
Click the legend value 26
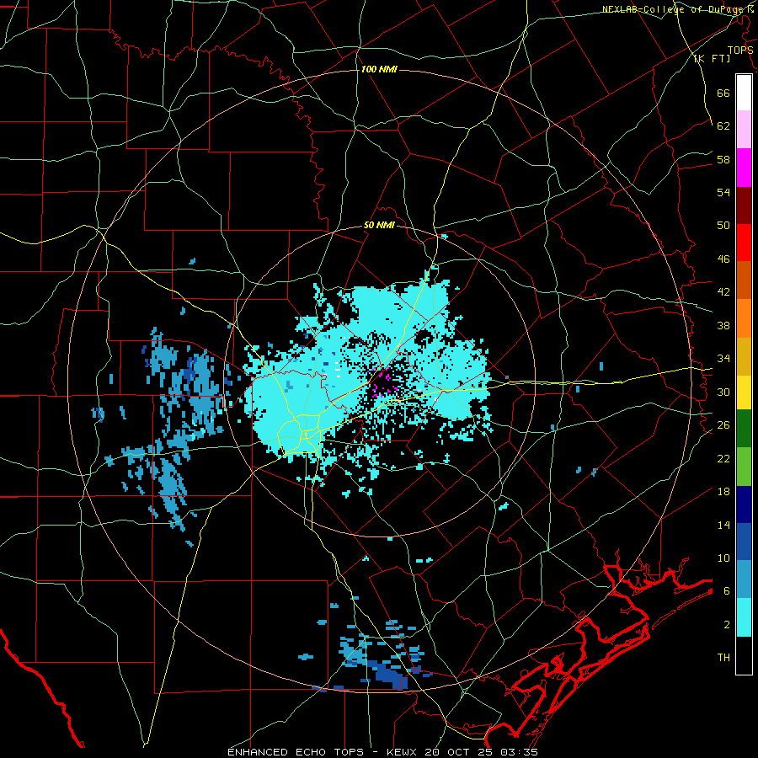point(723,425)
